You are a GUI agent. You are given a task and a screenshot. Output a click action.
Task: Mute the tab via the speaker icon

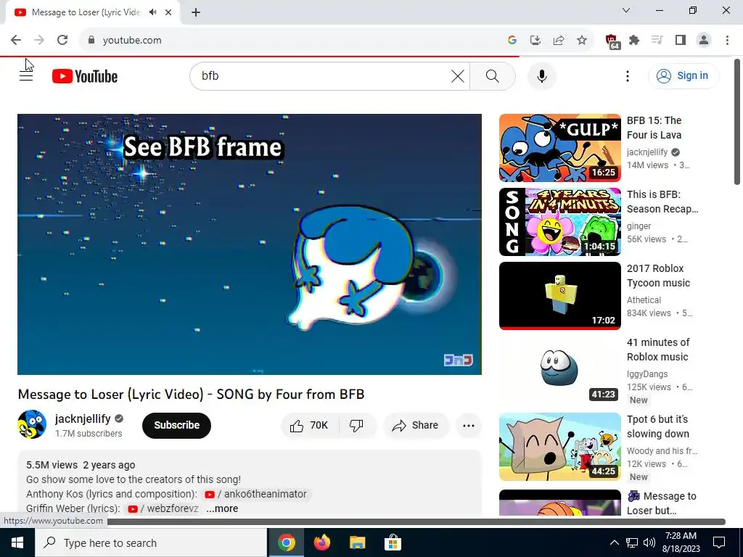coord(152,12)
